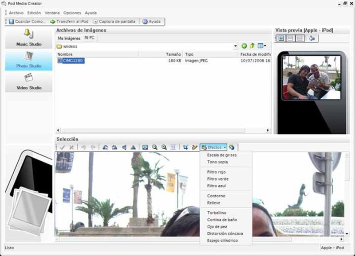Screen dimensions: 355x256
Task: Go back with the green arrow
Action: 244,46
